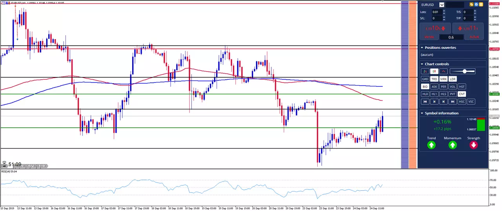The width and height of the screenshot is (502, 211).
Task: Click the (aucun) positions text
Action: click(427, 55)
